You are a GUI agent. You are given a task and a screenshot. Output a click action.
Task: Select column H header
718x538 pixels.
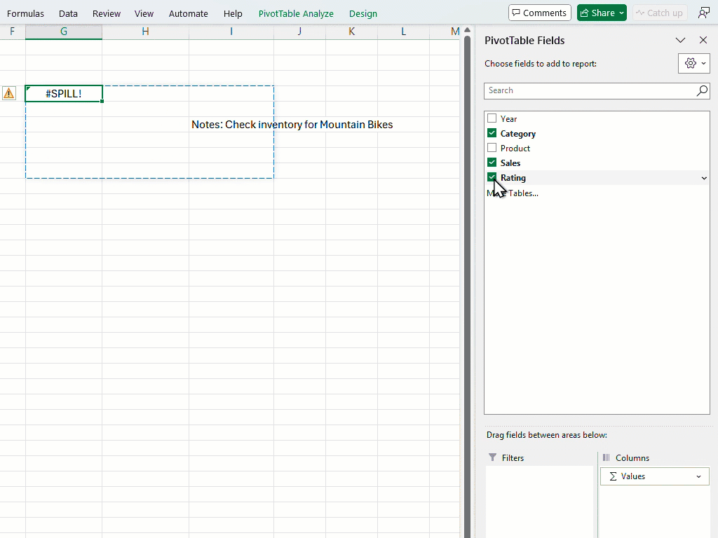click(x=145, y=32)
